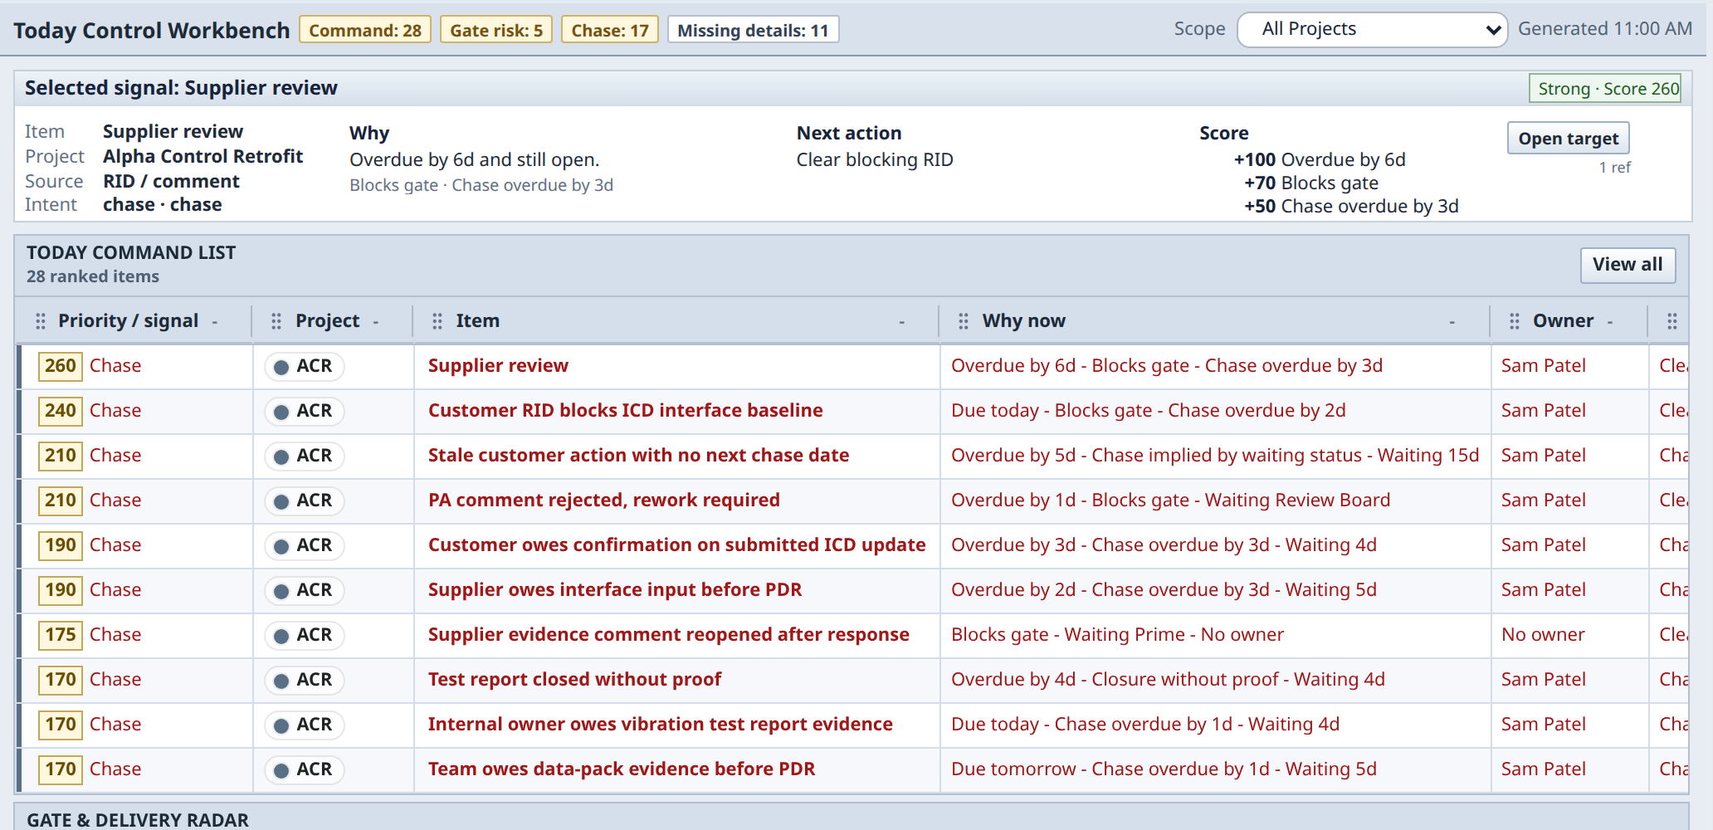1713x830 pixels.
Task: Open Supplier owes interface input before PDR
Action: tap(615, 590)
